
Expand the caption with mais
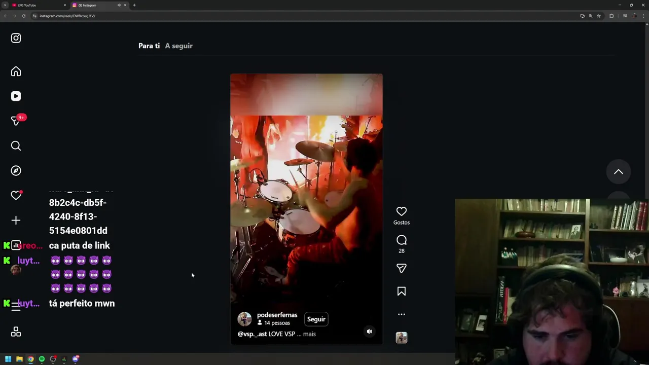309,334
